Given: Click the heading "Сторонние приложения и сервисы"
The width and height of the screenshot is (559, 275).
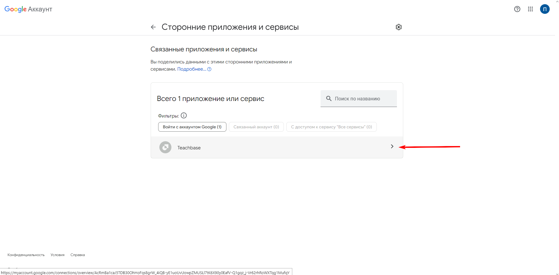Looking at the screenshot, I should 230,27.
